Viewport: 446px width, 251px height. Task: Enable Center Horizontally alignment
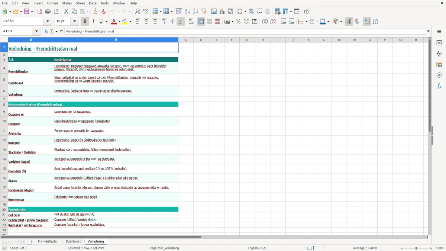click(x=146, y=22)
